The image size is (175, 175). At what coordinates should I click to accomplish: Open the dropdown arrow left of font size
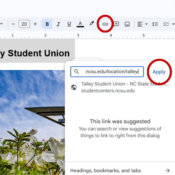pos(1,24)
